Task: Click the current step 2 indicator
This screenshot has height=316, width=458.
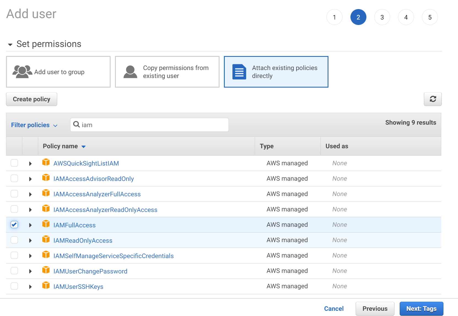Action: point(358,17)
